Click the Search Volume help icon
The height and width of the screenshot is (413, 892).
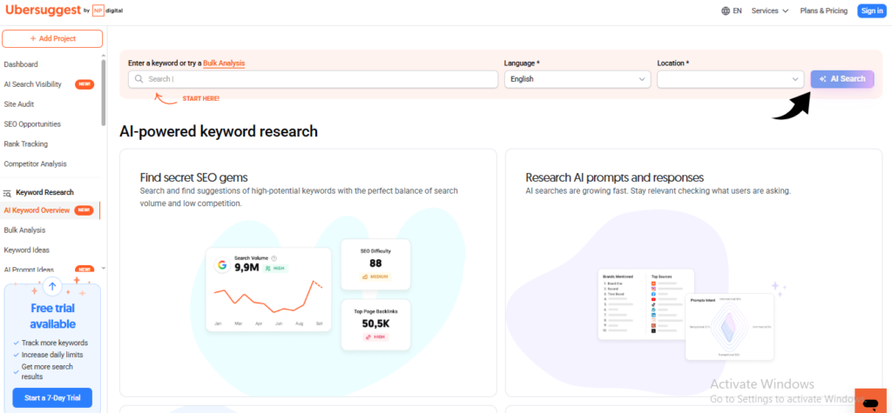tap(274, 258)
